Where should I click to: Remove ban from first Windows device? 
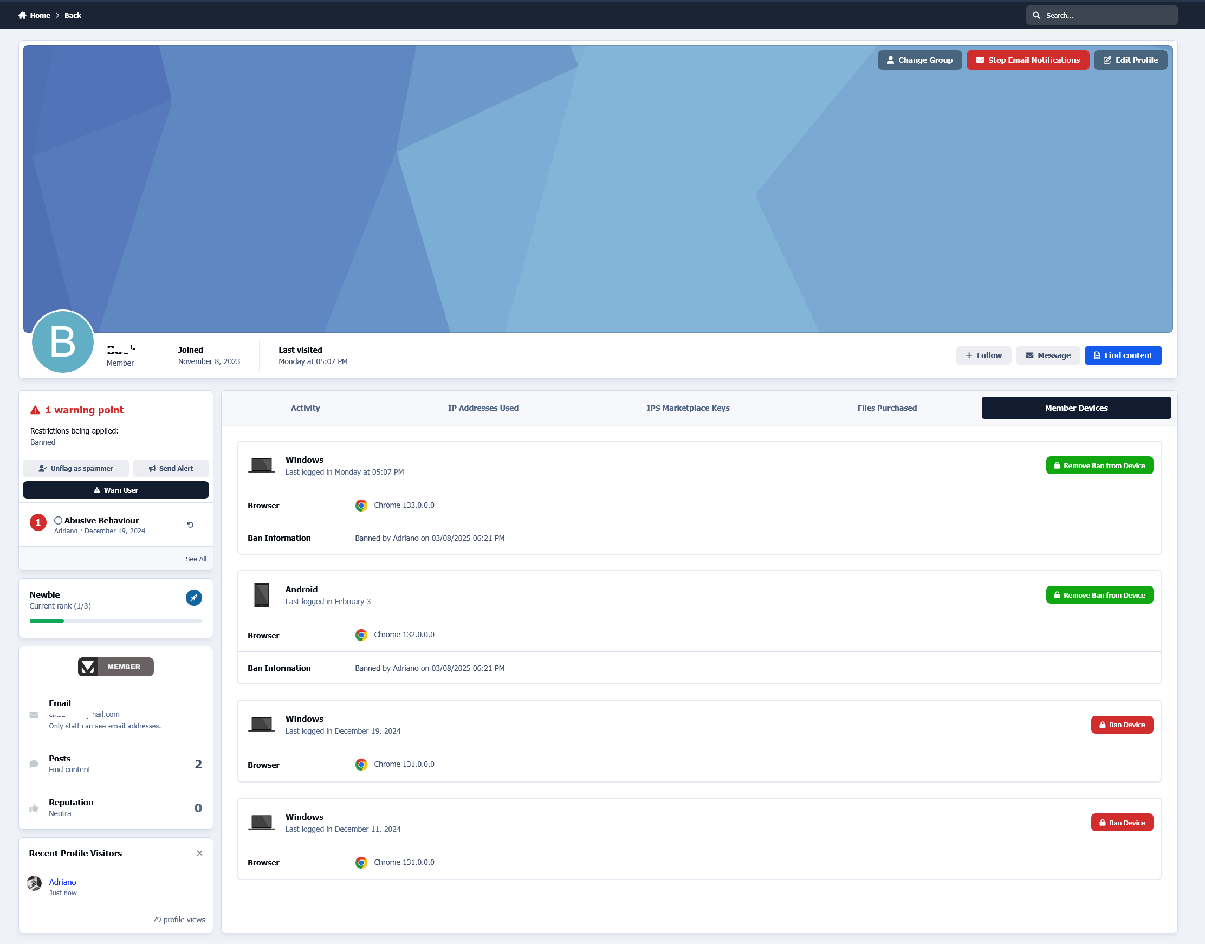(x=1099, y=465)
